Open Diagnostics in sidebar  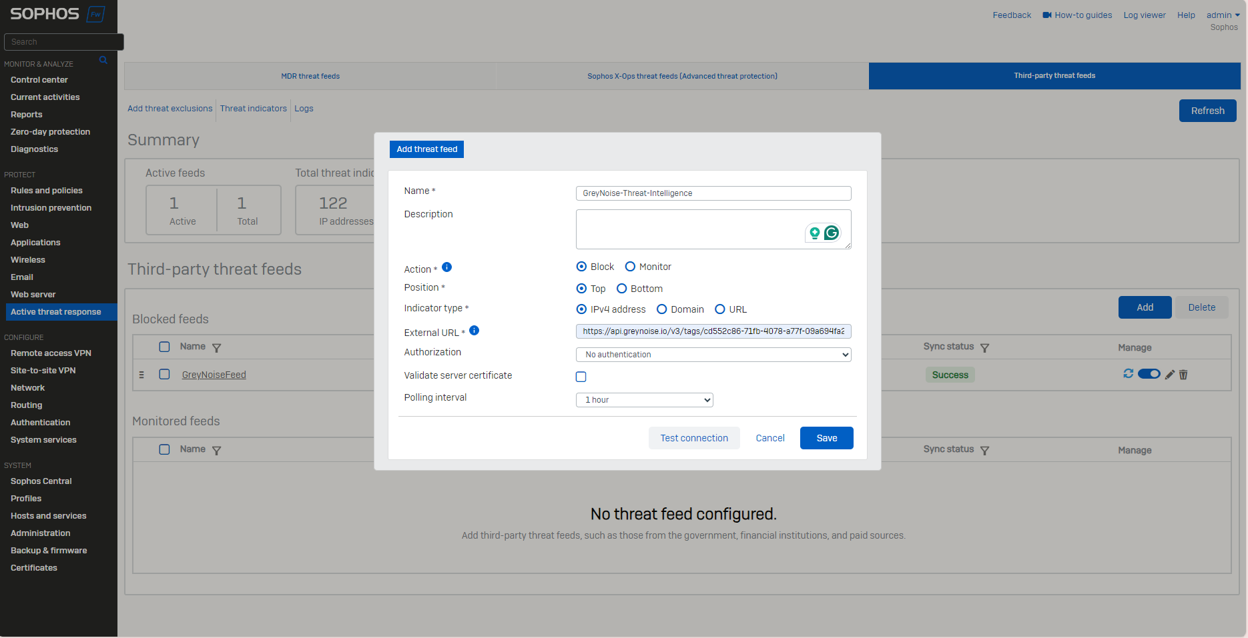tap(35, 149)
